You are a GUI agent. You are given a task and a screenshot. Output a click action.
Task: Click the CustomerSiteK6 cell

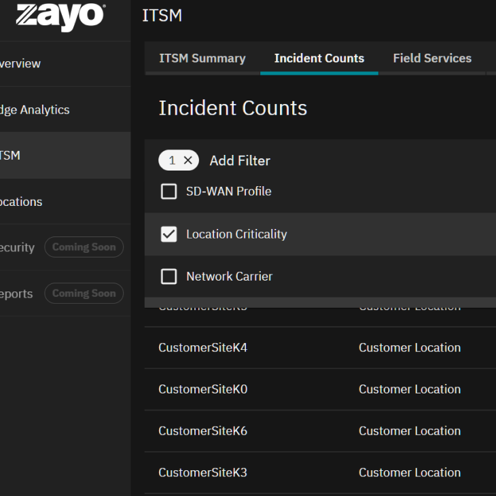202,431
